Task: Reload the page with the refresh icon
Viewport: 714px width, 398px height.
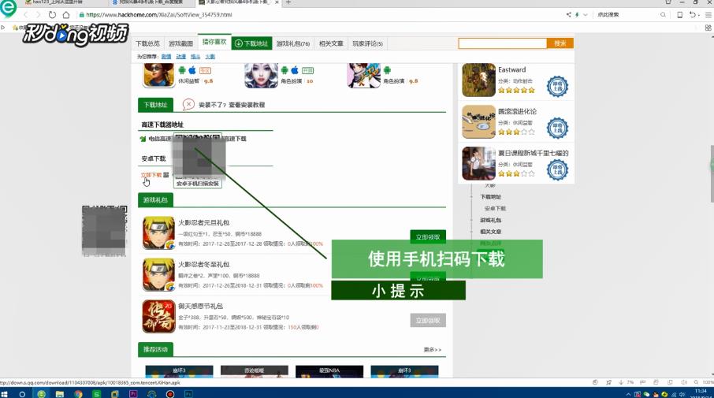Action: coord(52,14)
